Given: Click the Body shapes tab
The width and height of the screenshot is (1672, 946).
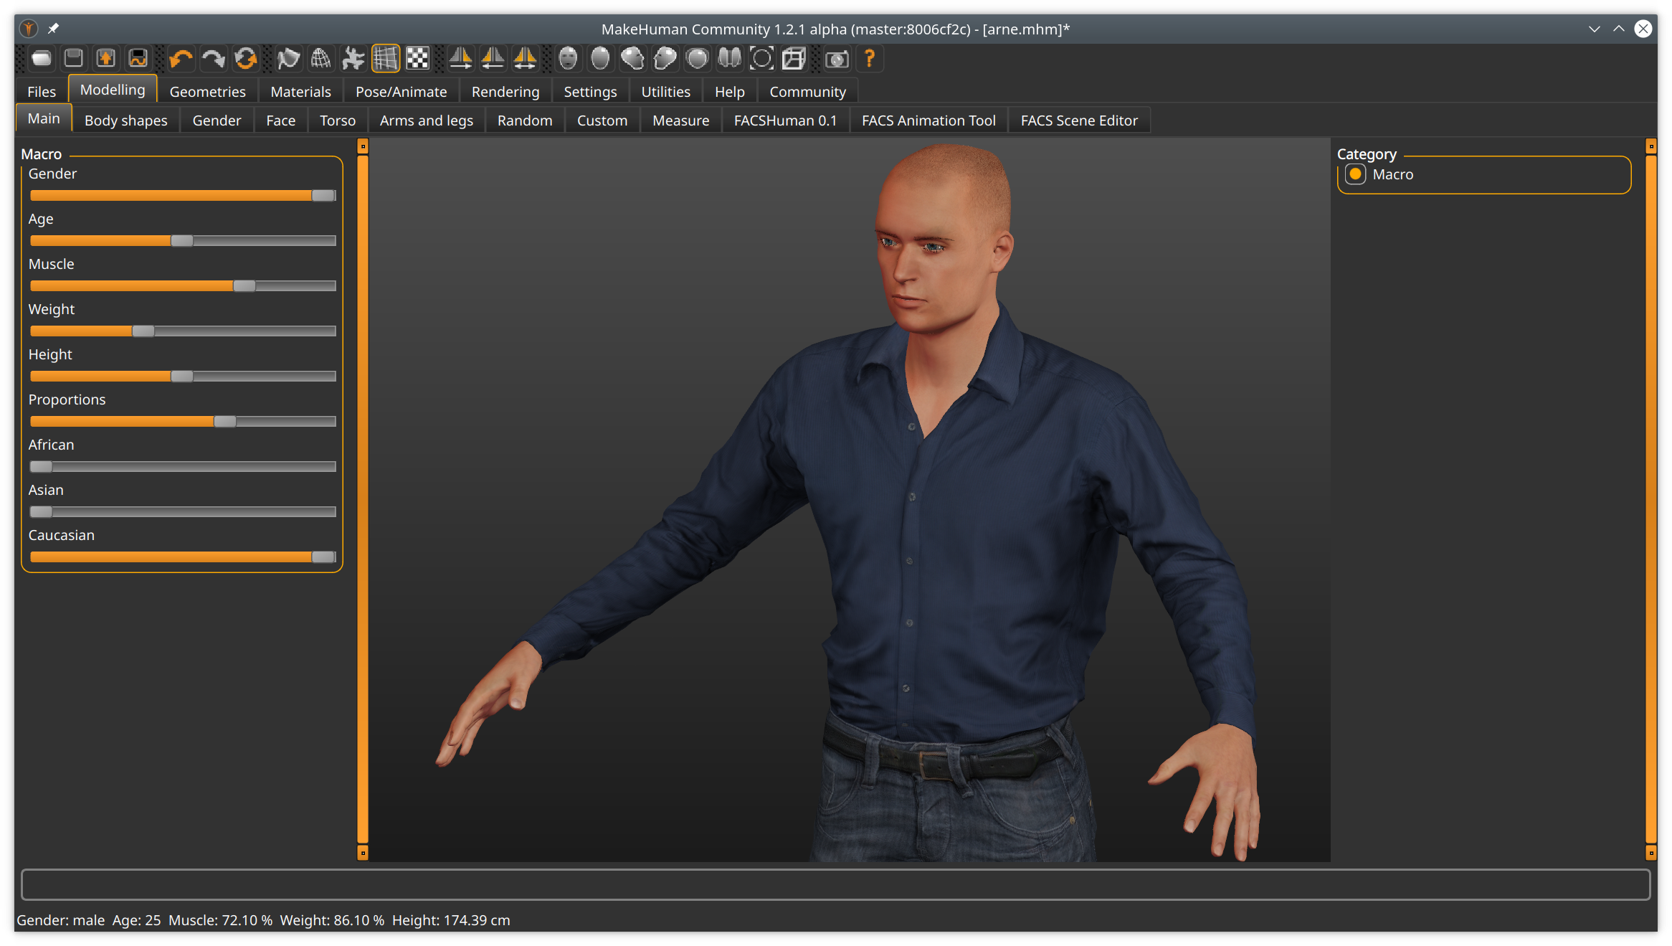Looking at the screenshot, I should coord(125,119).
